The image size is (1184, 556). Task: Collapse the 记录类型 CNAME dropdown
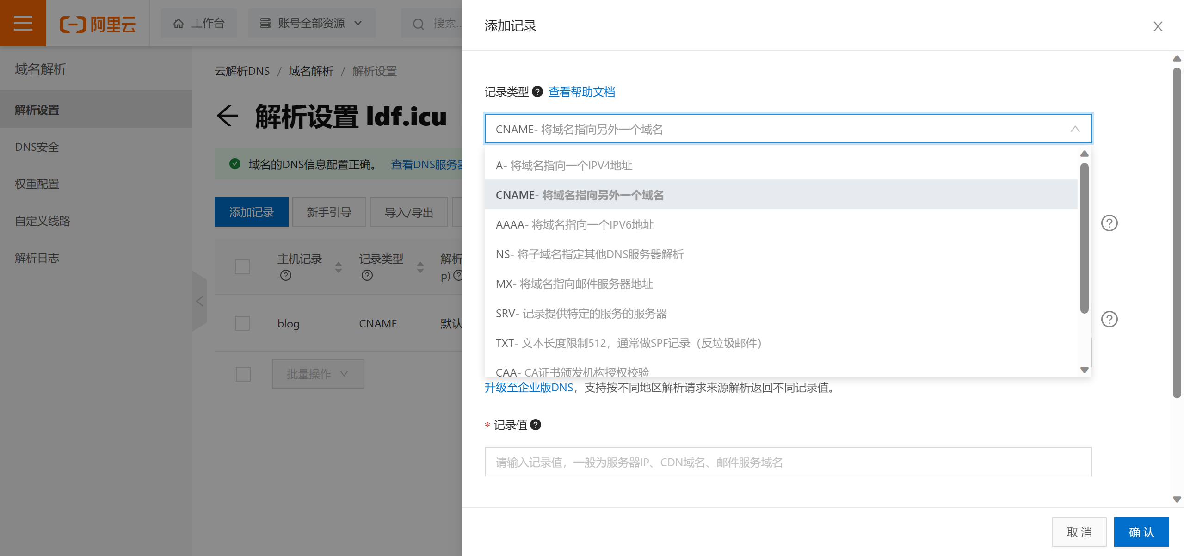click(x=1075, y=129)
